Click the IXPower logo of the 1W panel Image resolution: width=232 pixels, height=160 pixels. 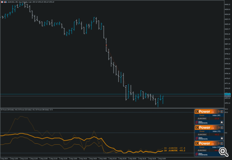(x=203, y=143)
